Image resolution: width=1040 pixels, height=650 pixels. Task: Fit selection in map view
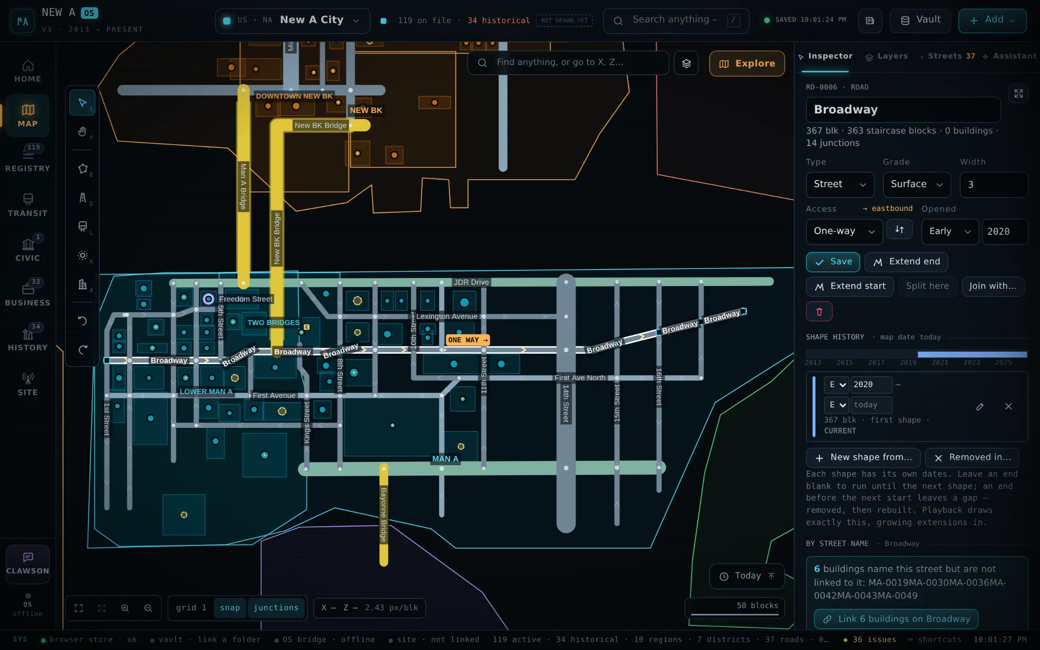pos(102,608)
